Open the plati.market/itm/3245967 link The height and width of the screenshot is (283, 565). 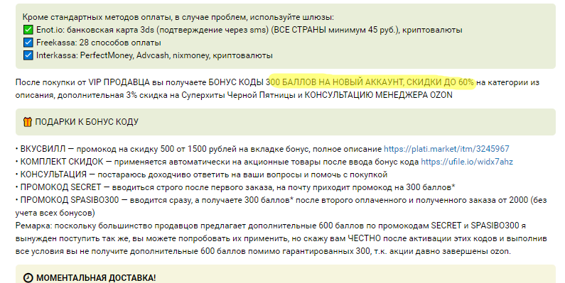click(446, 149)
